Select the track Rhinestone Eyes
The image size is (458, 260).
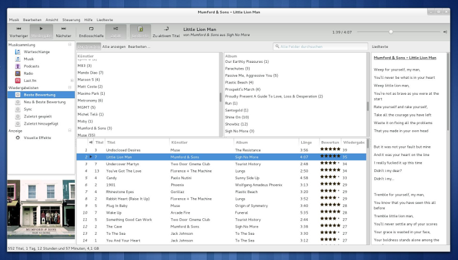tap(221, 192)
